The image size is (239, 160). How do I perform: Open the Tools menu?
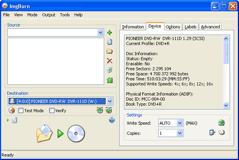[x=65, y=15]
